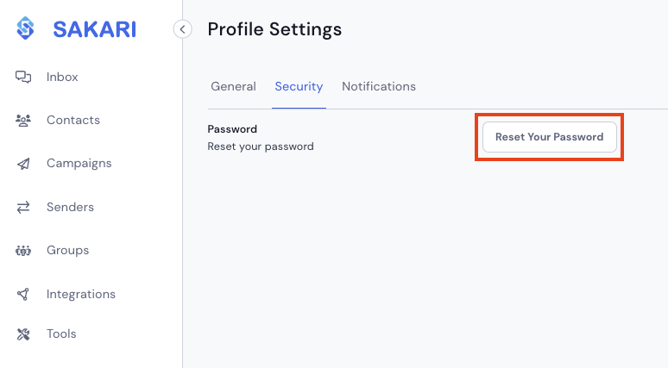Select the Groups icon in sidebar
This screenshot has height=368, width=668.
coord(23,251)
